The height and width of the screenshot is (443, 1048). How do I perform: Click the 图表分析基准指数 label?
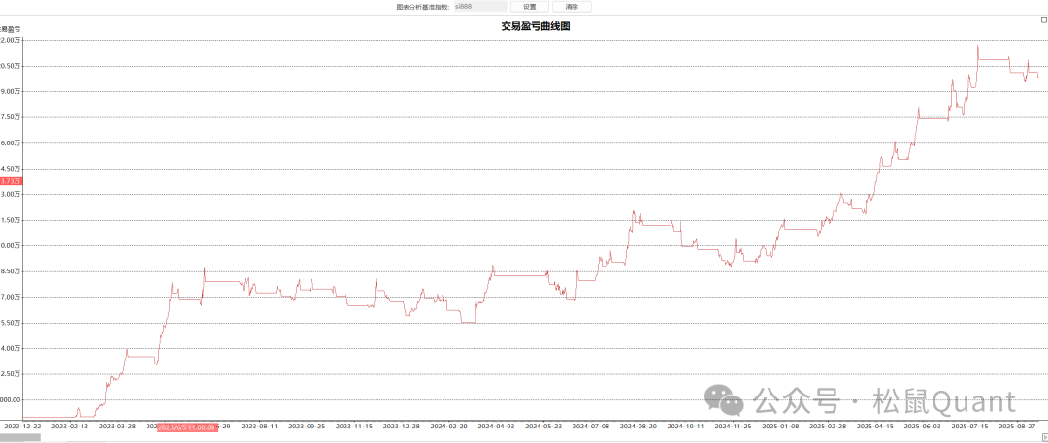pyautogui.click(x=422, y=7)
